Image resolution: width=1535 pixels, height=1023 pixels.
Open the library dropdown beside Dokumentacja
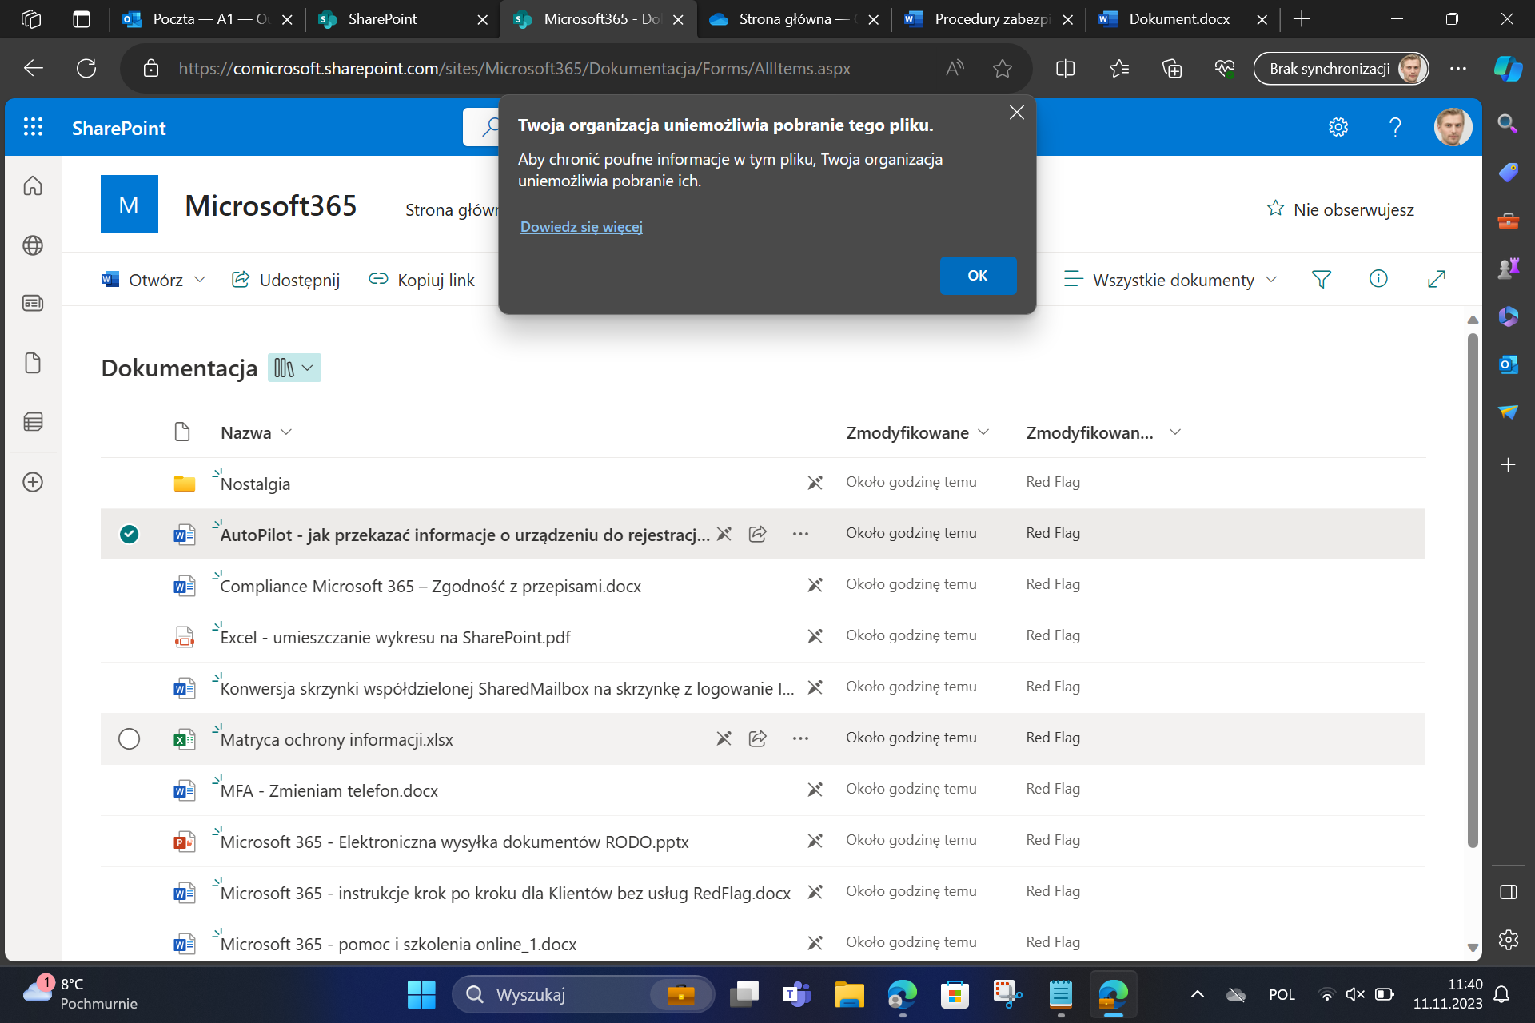[294, 368]
